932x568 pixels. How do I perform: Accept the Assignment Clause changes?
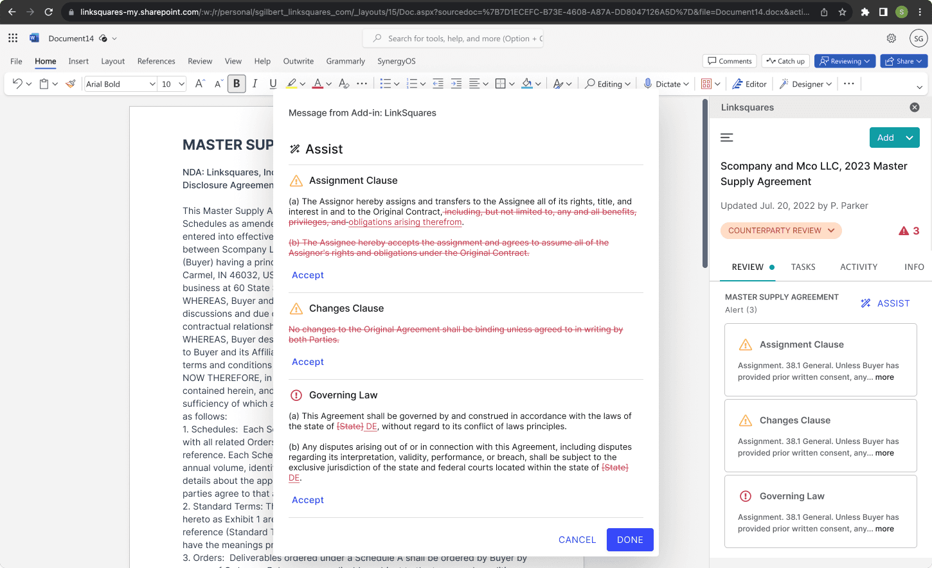308,275
